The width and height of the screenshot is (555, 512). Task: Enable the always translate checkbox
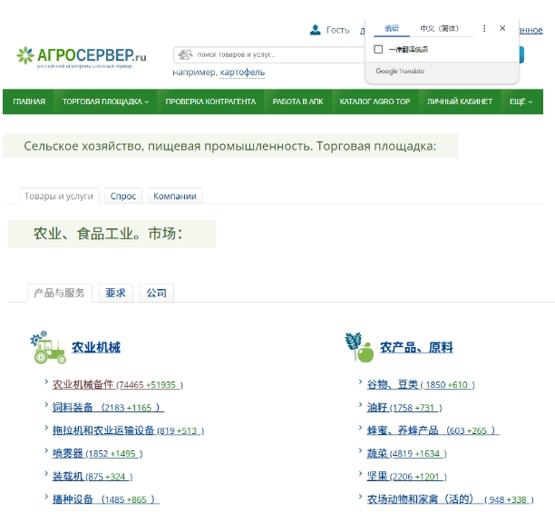[378, 50]
